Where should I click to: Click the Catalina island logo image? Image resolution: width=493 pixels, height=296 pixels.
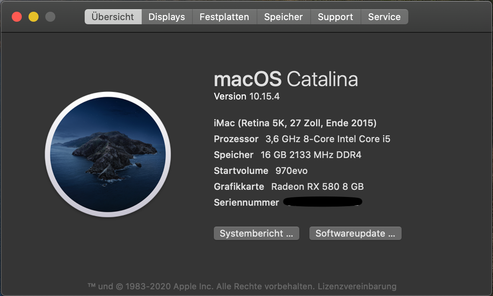pos(108,154)
